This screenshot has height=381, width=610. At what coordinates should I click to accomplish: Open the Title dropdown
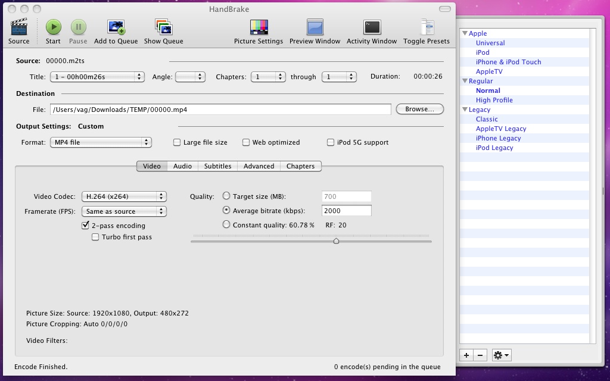pos(97,77)
